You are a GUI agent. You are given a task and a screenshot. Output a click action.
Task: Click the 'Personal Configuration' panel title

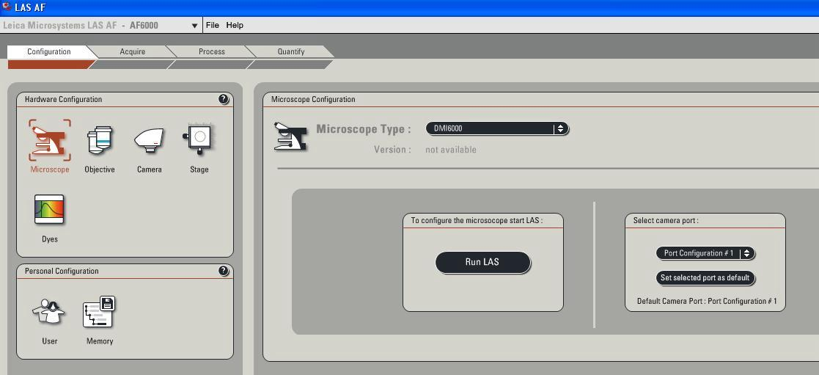point(62,271)
